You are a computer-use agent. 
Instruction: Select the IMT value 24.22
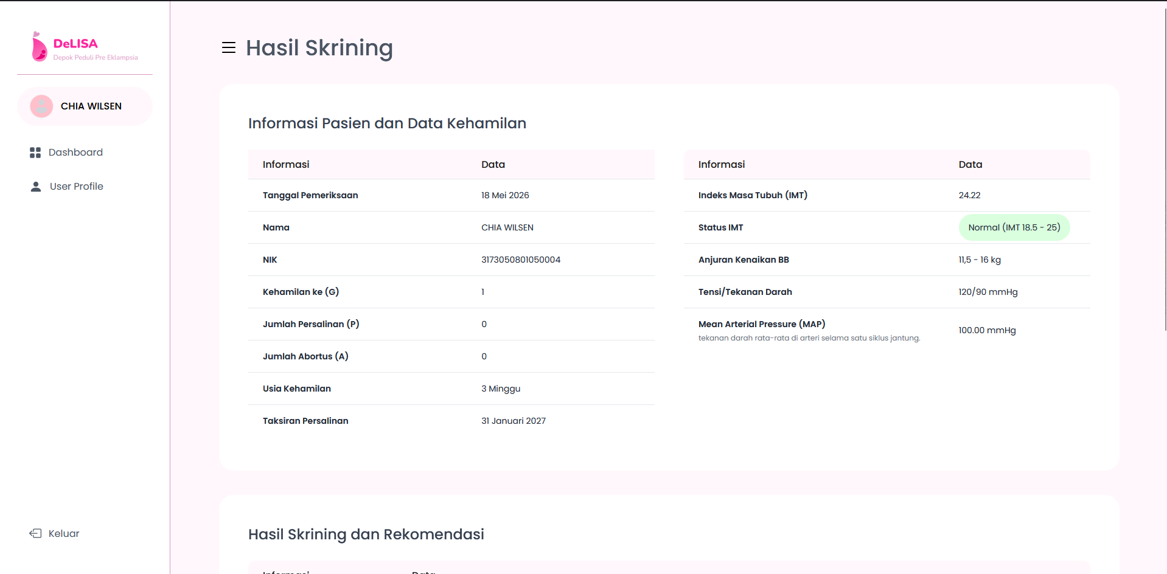tap(970, 195)
